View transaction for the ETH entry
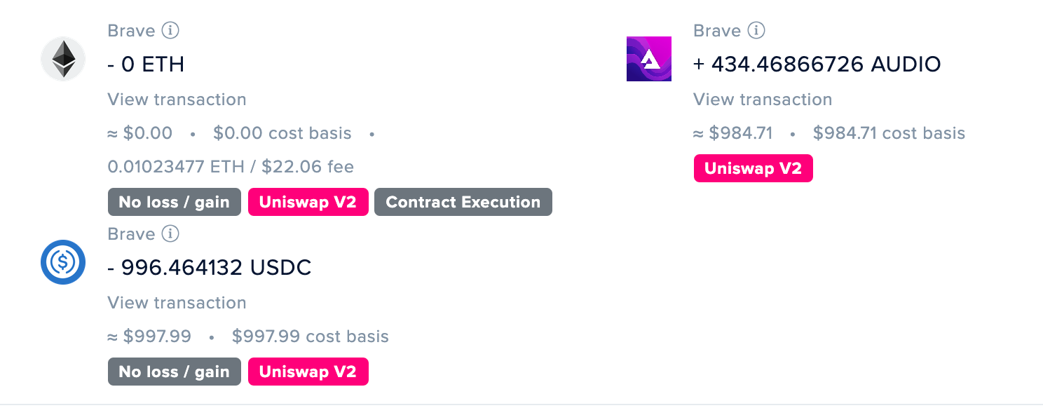Viewport: 1043px width, 408px height. (177, 100)
